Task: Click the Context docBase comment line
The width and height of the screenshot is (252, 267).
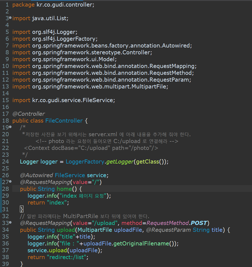Action: (x=91, y=148)
